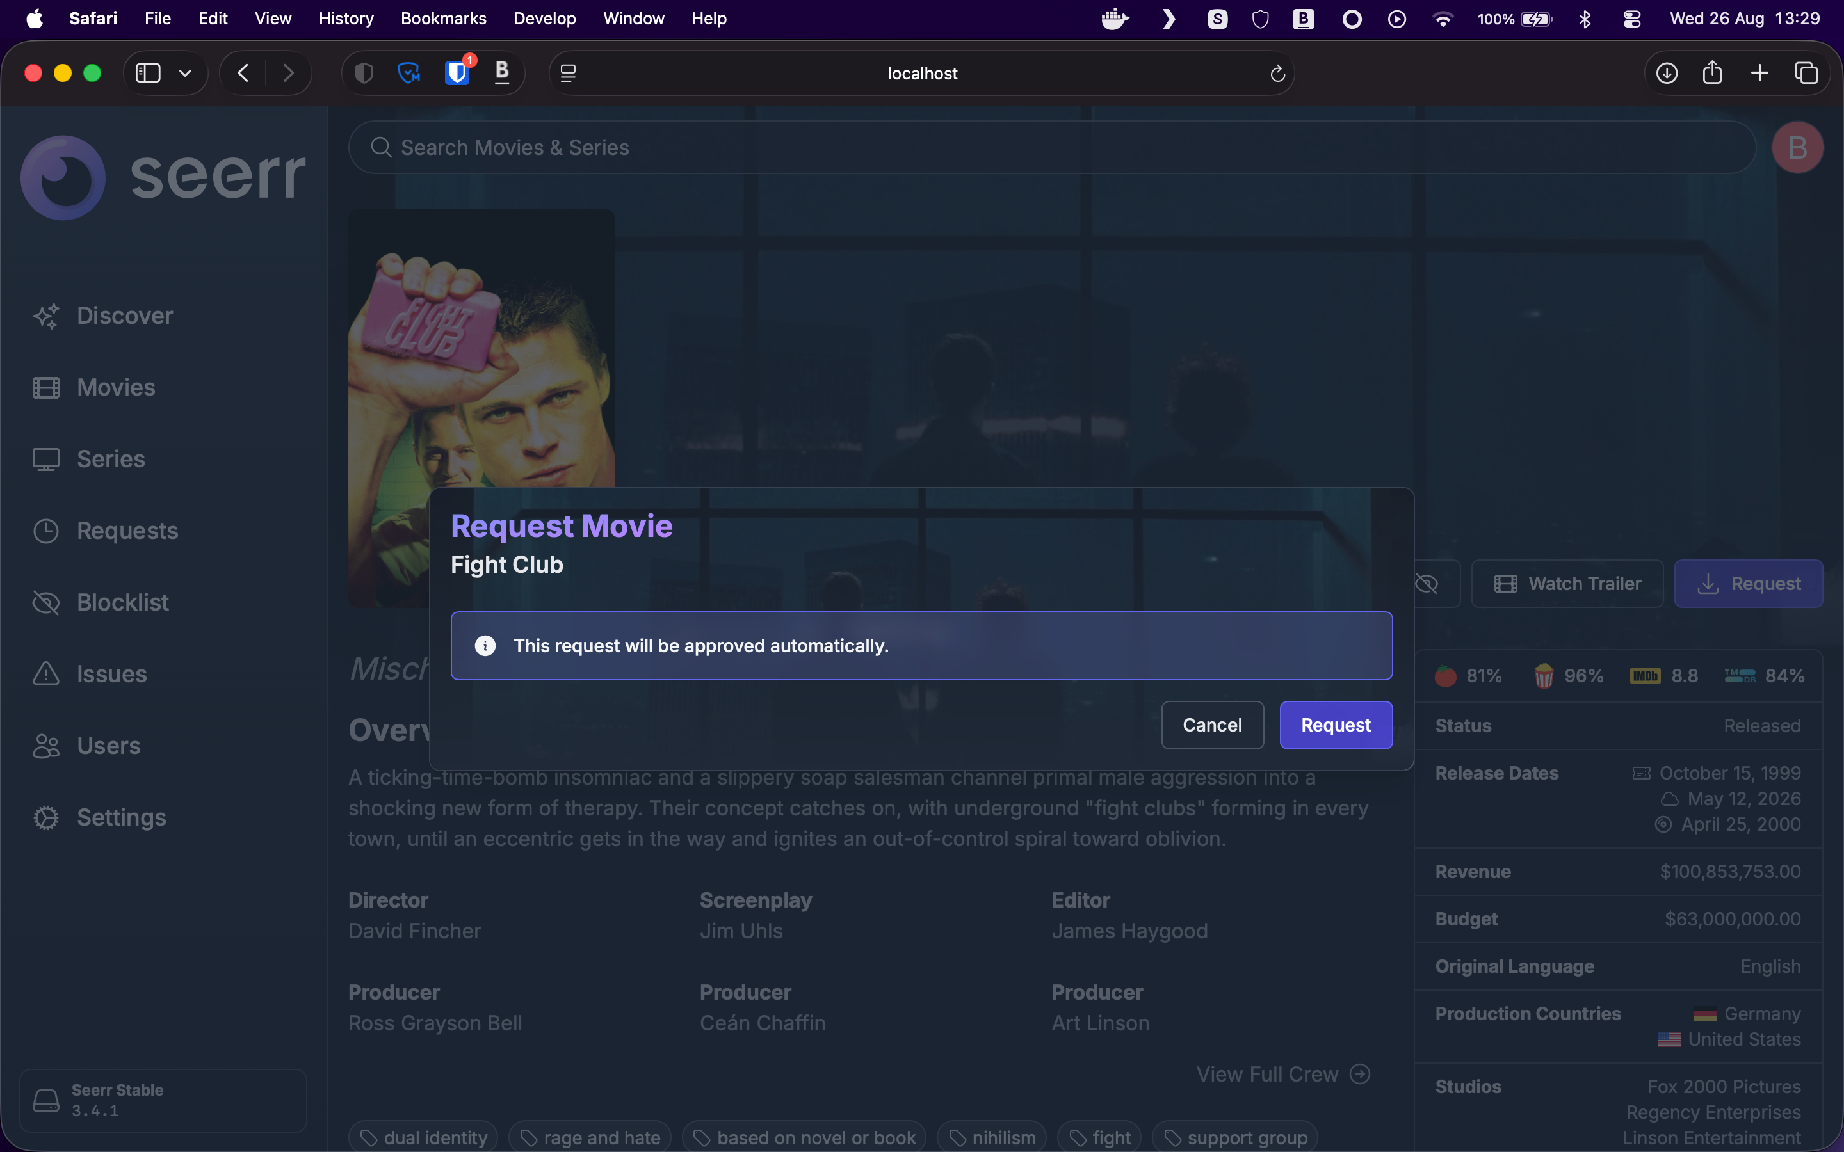
Task: Show Safari tab overview
Action: pos(1806,73)
